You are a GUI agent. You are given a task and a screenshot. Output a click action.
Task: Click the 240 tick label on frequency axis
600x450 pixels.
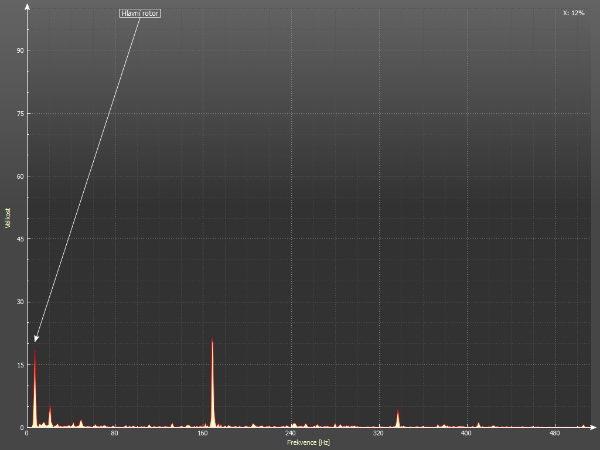(291, 434)
